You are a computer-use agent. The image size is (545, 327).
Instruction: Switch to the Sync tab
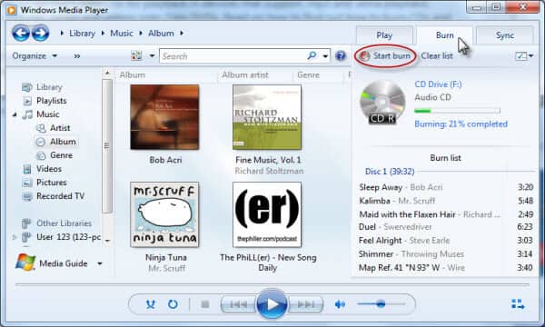(505, 35)
